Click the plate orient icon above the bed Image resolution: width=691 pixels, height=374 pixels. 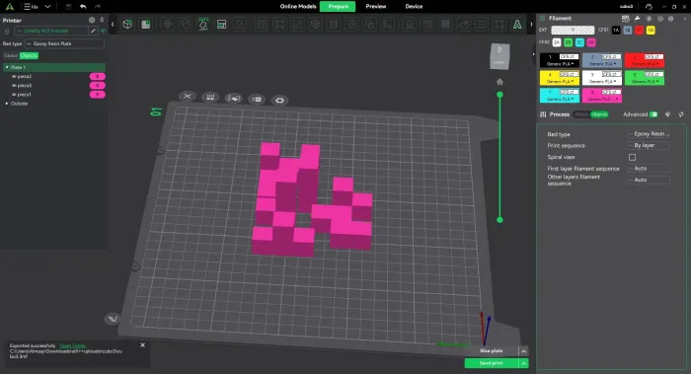click(x=233, y=99)
